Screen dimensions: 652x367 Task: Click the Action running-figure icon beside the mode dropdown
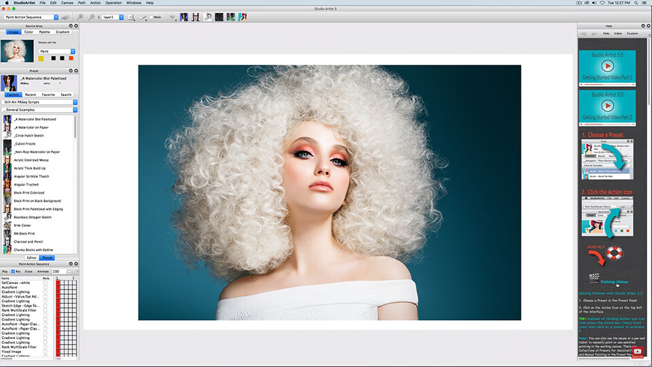(x=65, y=17)
